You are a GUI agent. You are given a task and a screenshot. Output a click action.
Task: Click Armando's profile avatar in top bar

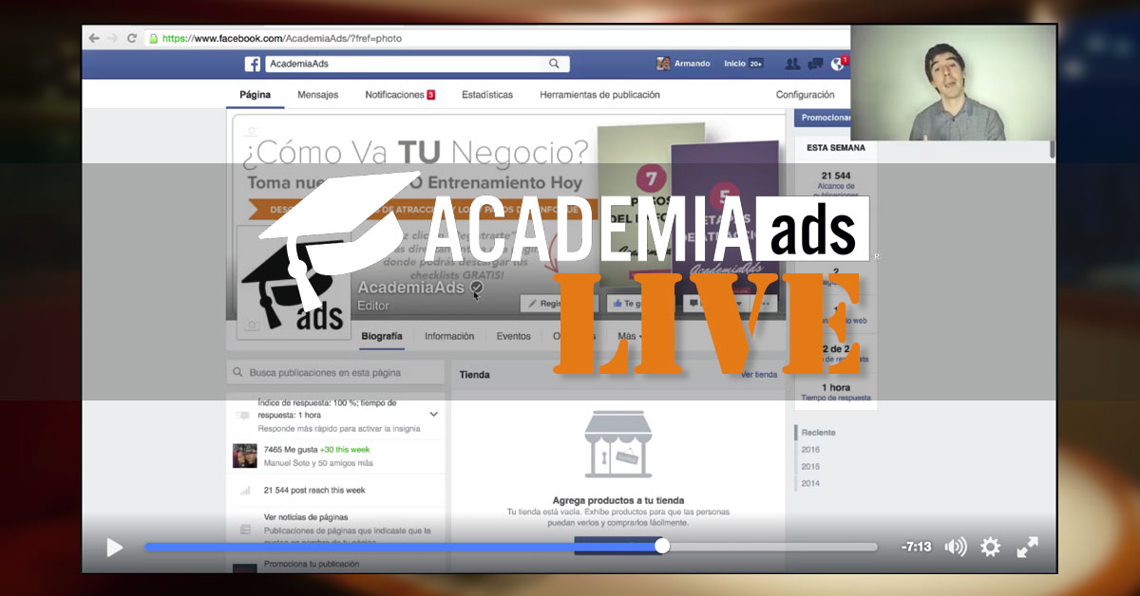[x=663, y=64]
